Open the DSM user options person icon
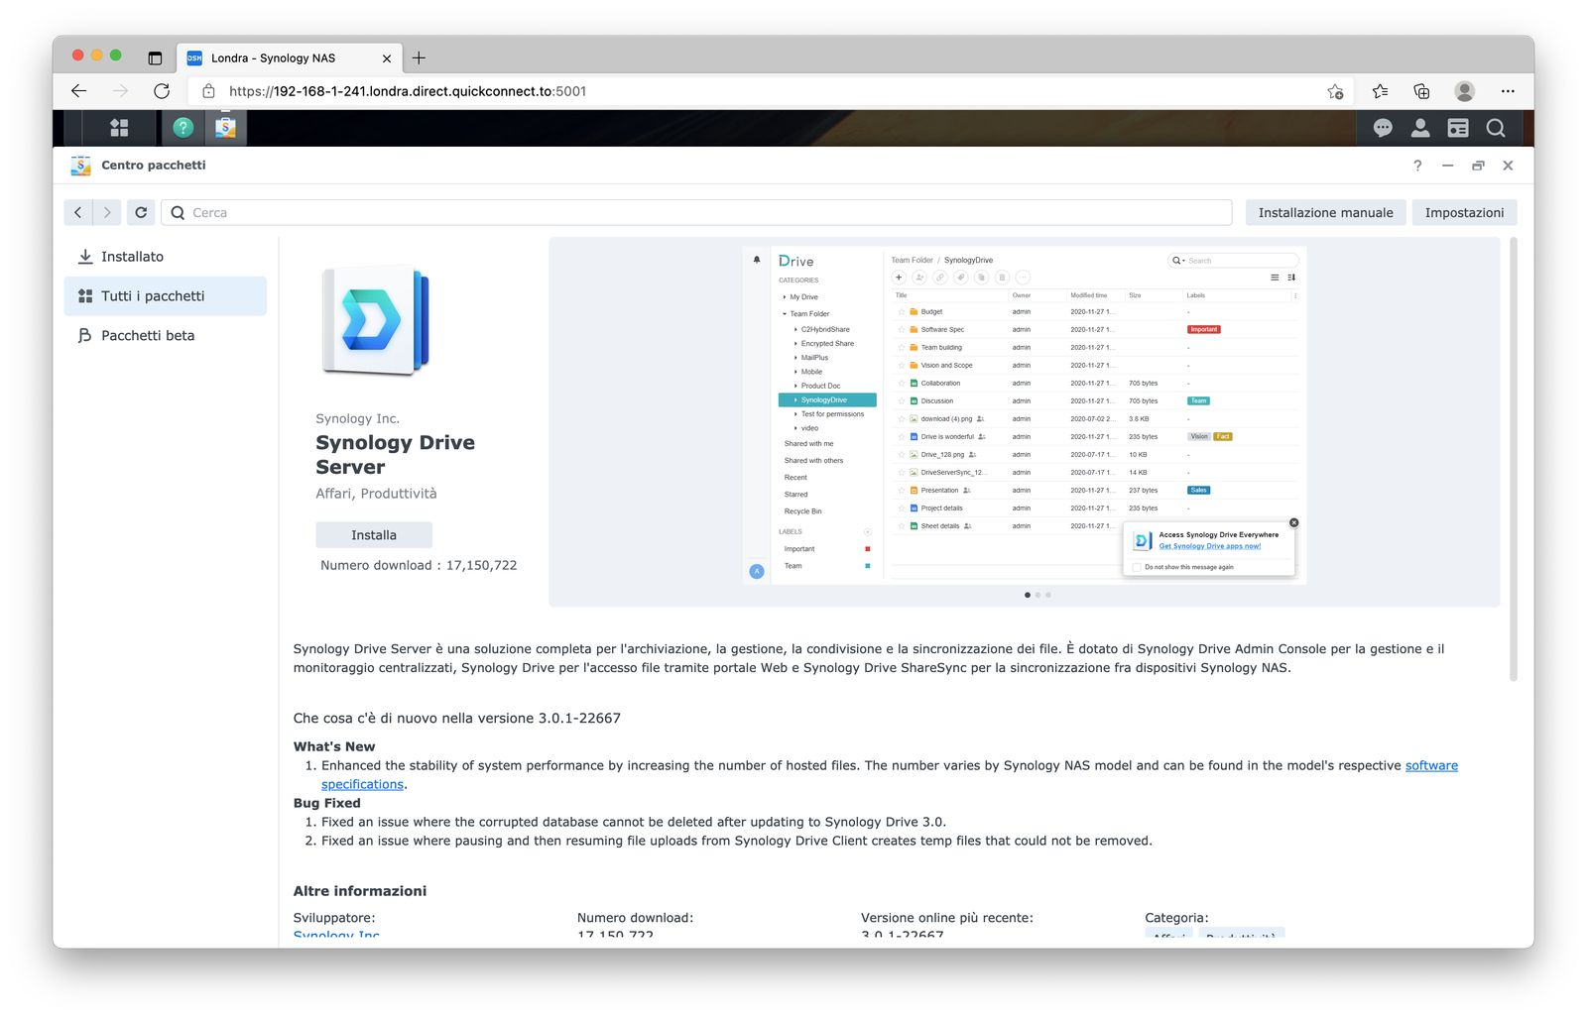The image size is (1587, 1018). coord(1420,128)
